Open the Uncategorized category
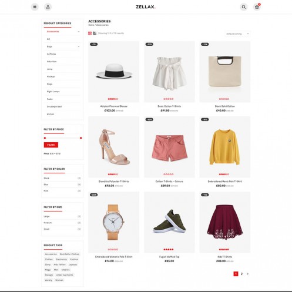This screenshot has height=292, width=292. click(x=54, y=106)
